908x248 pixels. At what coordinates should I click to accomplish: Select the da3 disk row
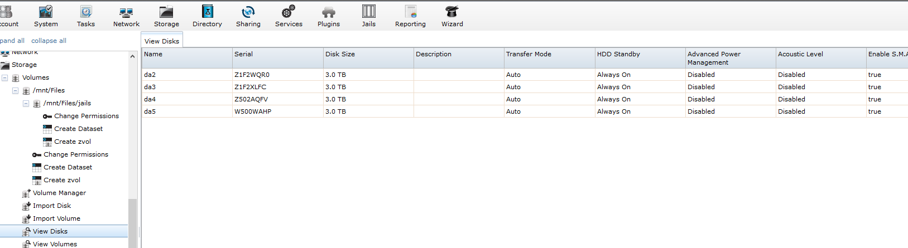(x=525, y=87)
